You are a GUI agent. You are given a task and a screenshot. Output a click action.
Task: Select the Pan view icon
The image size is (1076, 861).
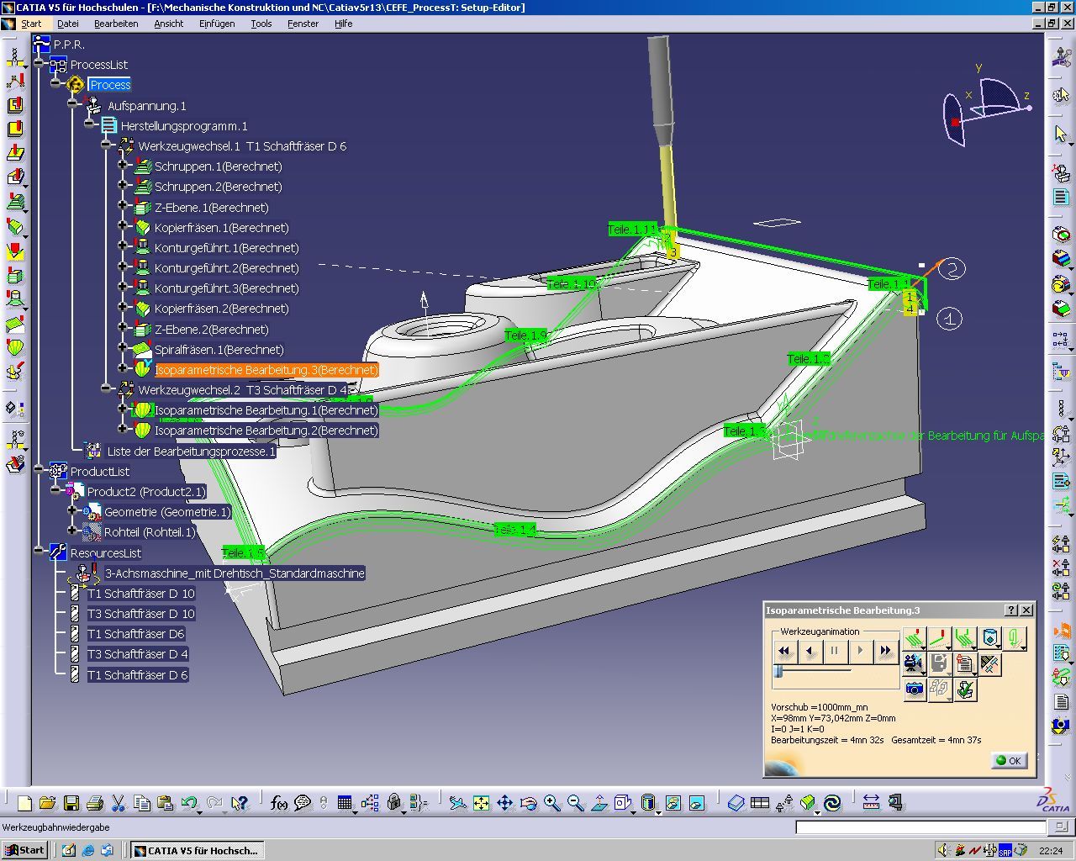[x=504, y=803]
